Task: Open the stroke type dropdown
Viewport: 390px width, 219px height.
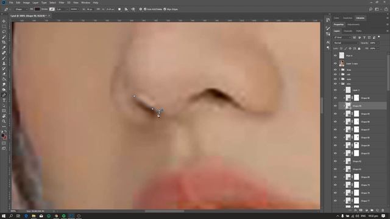Action: click(74, 9)
